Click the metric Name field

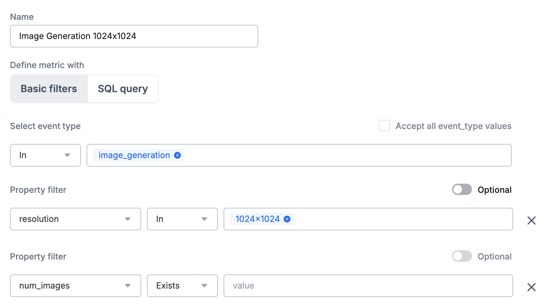tap(134, 36)
